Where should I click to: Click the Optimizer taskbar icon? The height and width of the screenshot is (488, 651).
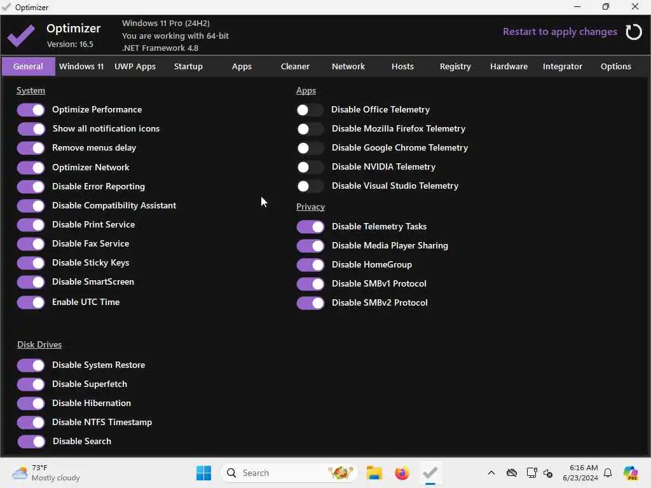430,473
